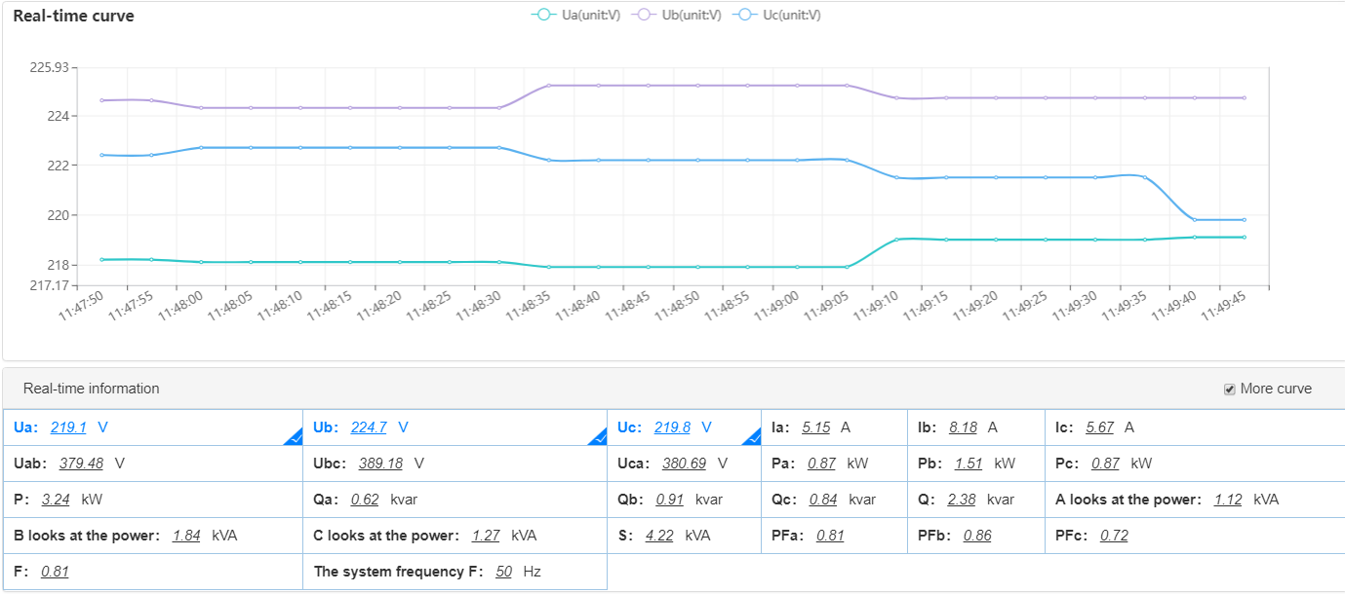Click the system frequency value 50
This screenshot has height=594, width=1345.
503,572
